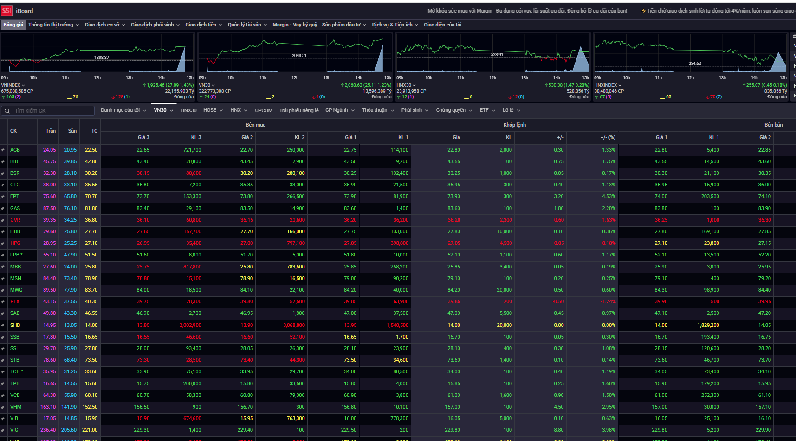Image resolution: width=796 pixels, height=441 pixels.
Task: Open the HPG ticker symbol
Action: click(15, 243)
